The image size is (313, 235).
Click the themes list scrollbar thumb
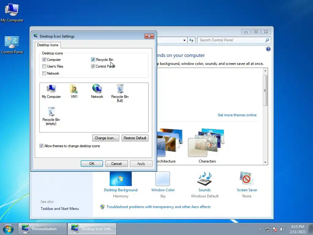coord(265,91)
